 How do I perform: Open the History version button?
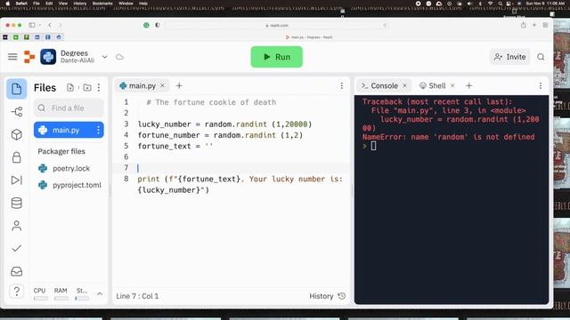tap(327, 296)
